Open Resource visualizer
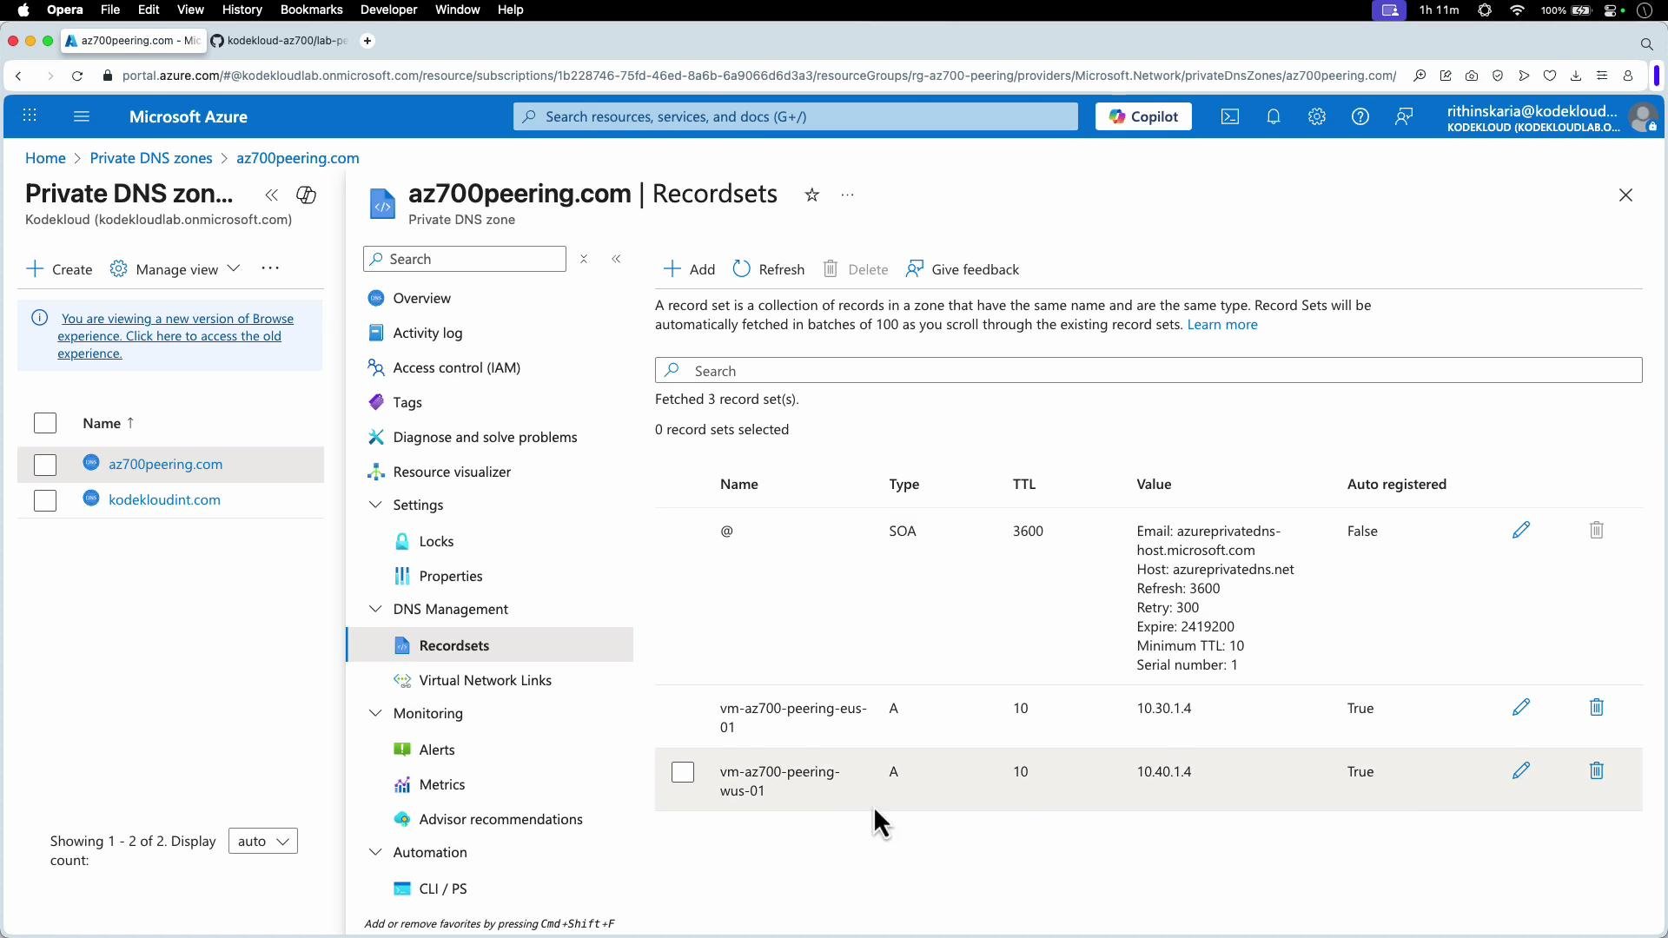The image size is (1668, 938). (452, 472)
